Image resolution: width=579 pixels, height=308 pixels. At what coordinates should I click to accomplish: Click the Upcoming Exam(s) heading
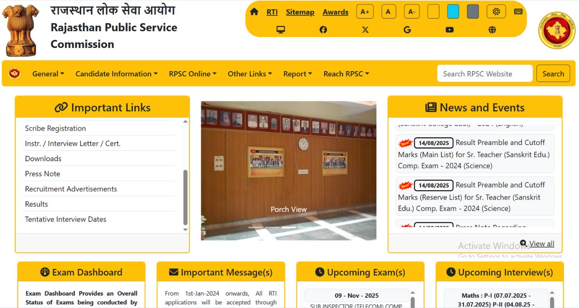point(361,272)
